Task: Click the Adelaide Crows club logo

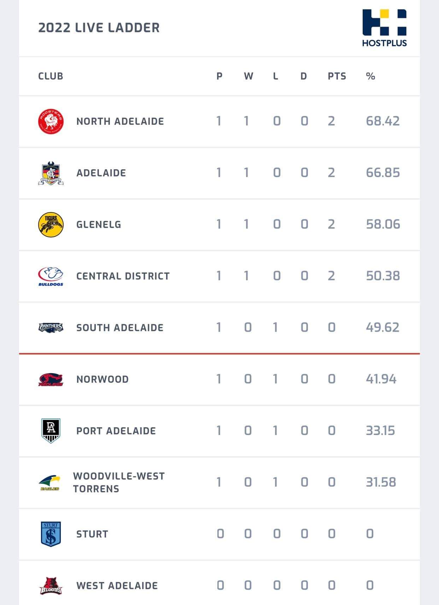Action: (x=51, y=173)
